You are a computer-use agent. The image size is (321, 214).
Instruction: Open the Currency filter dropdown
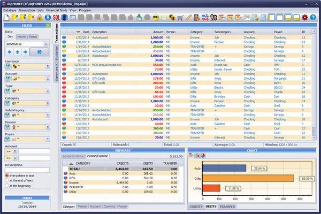click(49, 68)
